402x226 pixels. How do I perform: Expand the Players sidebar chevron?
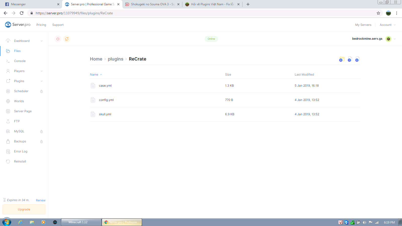42,71
